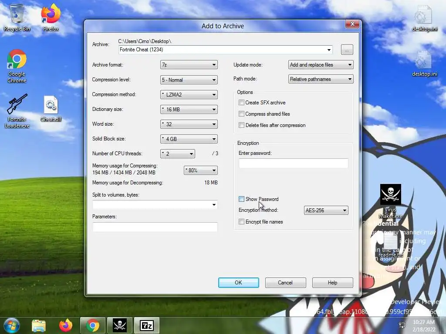Image resolution: width=446 pixels, height=334 pixels.
Task: Open Recycle Bin desktop icon
Action: [x=17, y=17]
